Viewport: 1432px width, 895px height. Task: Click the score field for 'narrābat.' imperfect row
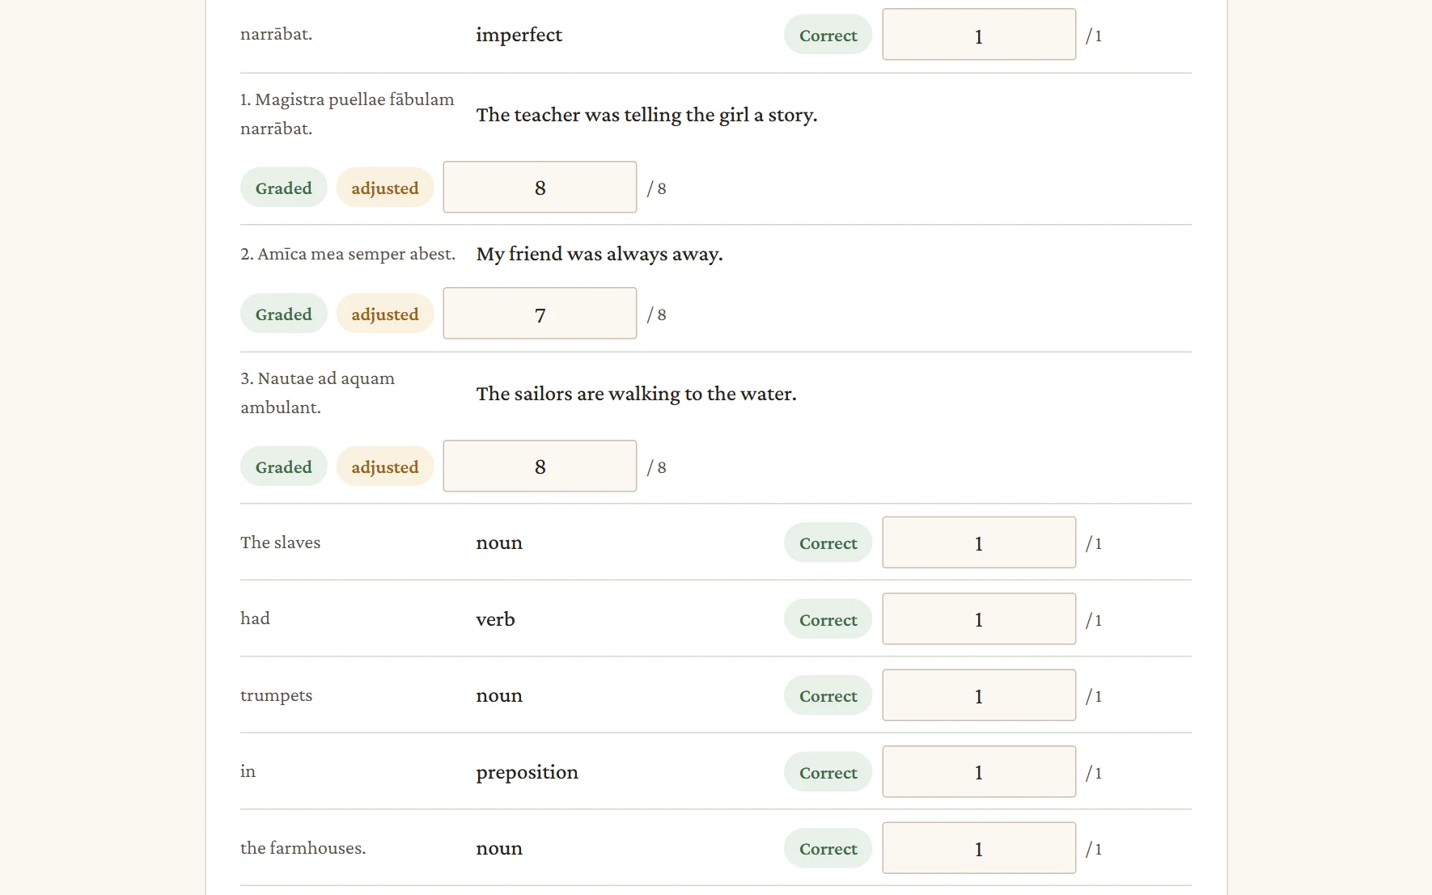[x=979, y=35]
